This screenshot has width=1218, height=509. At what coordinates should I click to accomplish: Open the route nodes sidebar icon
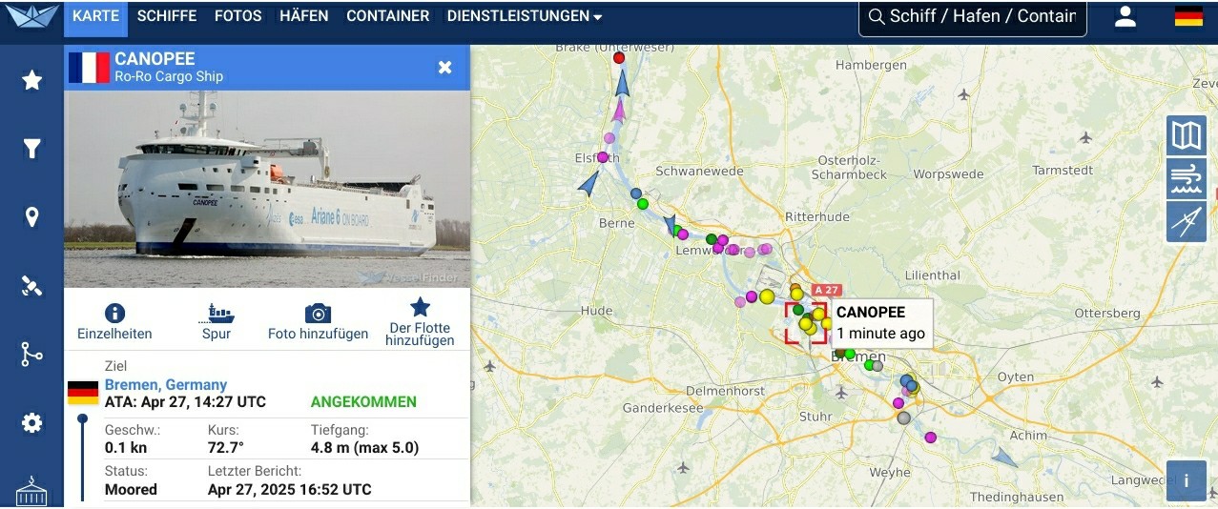pos(31,355)
